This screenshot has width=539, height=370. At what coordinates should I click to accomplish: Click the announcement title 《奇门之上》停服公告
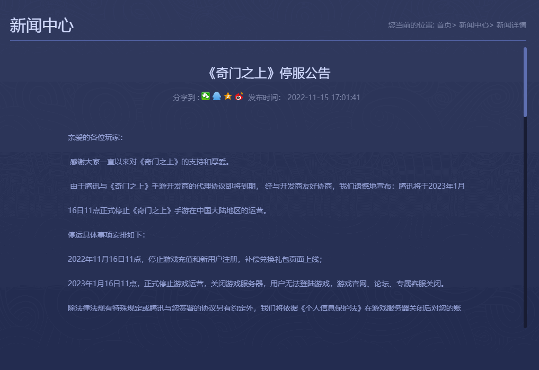tap(269, 73)
